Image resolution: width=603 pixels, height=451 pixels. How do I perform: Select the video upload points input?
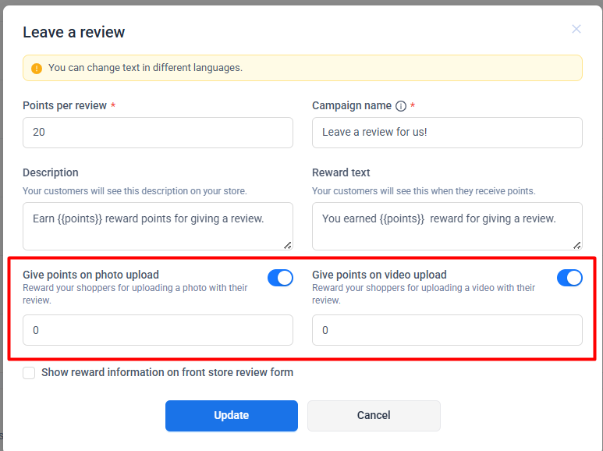447,330
